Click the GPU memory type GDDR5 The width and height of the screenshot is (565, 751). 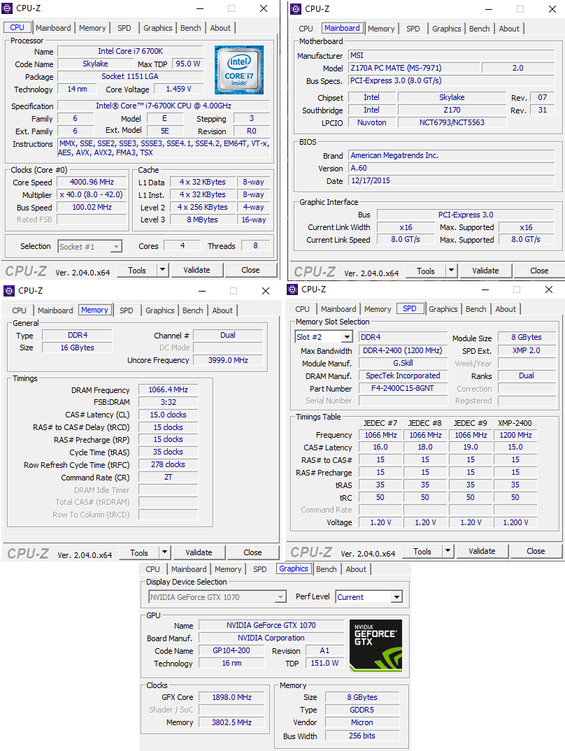[x=362, y=710]
